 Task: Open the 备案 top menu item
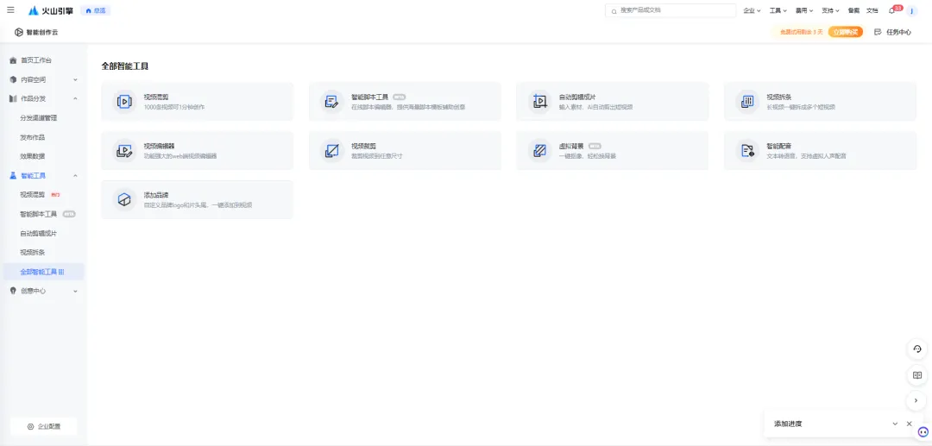(x=853, y=10)
